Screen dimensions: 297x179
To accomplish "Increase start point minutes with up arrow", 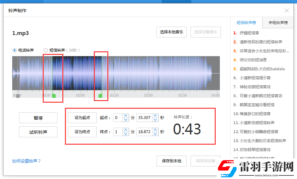I will pyautogui.click(x=126, y=116).
